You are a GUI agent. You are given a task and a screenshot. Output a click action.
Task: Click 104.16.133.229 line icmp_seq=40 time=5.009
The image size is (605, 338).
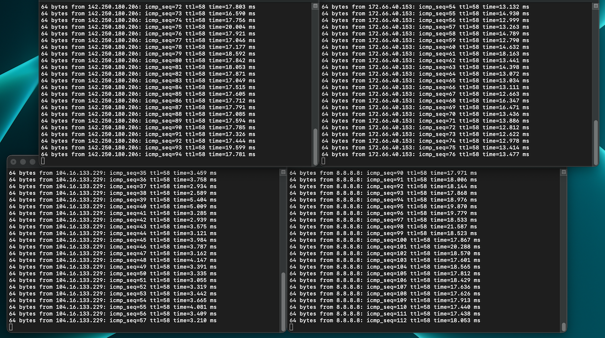pos(113,206)
